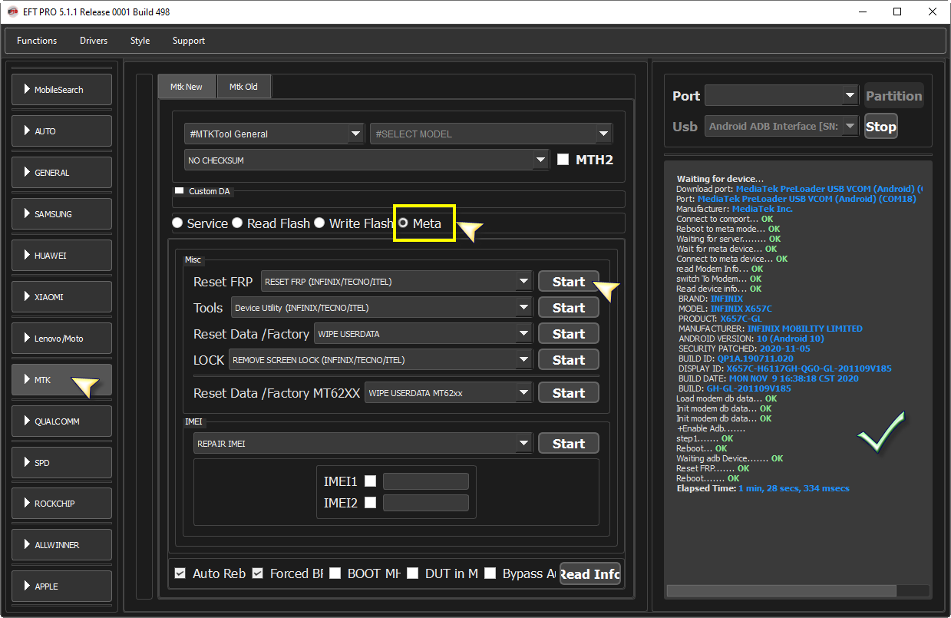This screenshot has height=618, width=951.
Task: Click the IMEI2 input field
Action: 426,503
